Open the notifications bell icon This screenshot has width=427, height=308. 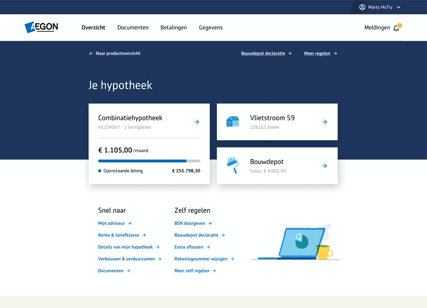pyautogui.click(x=396, y=28)
